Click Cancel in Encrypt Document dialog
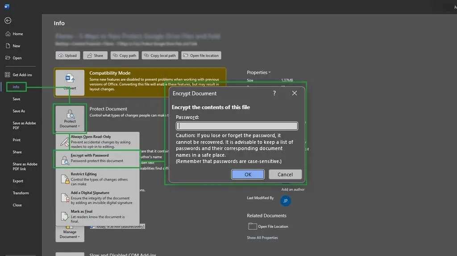 (285, 174)
